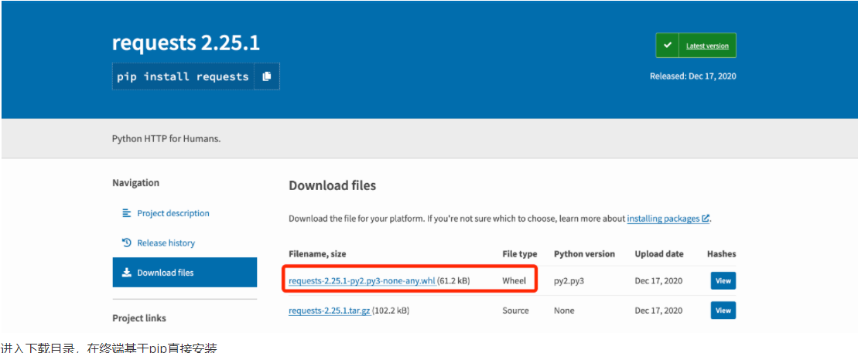Click the Hashes column header
Screen dimensions: 858x353
point(721,254)
